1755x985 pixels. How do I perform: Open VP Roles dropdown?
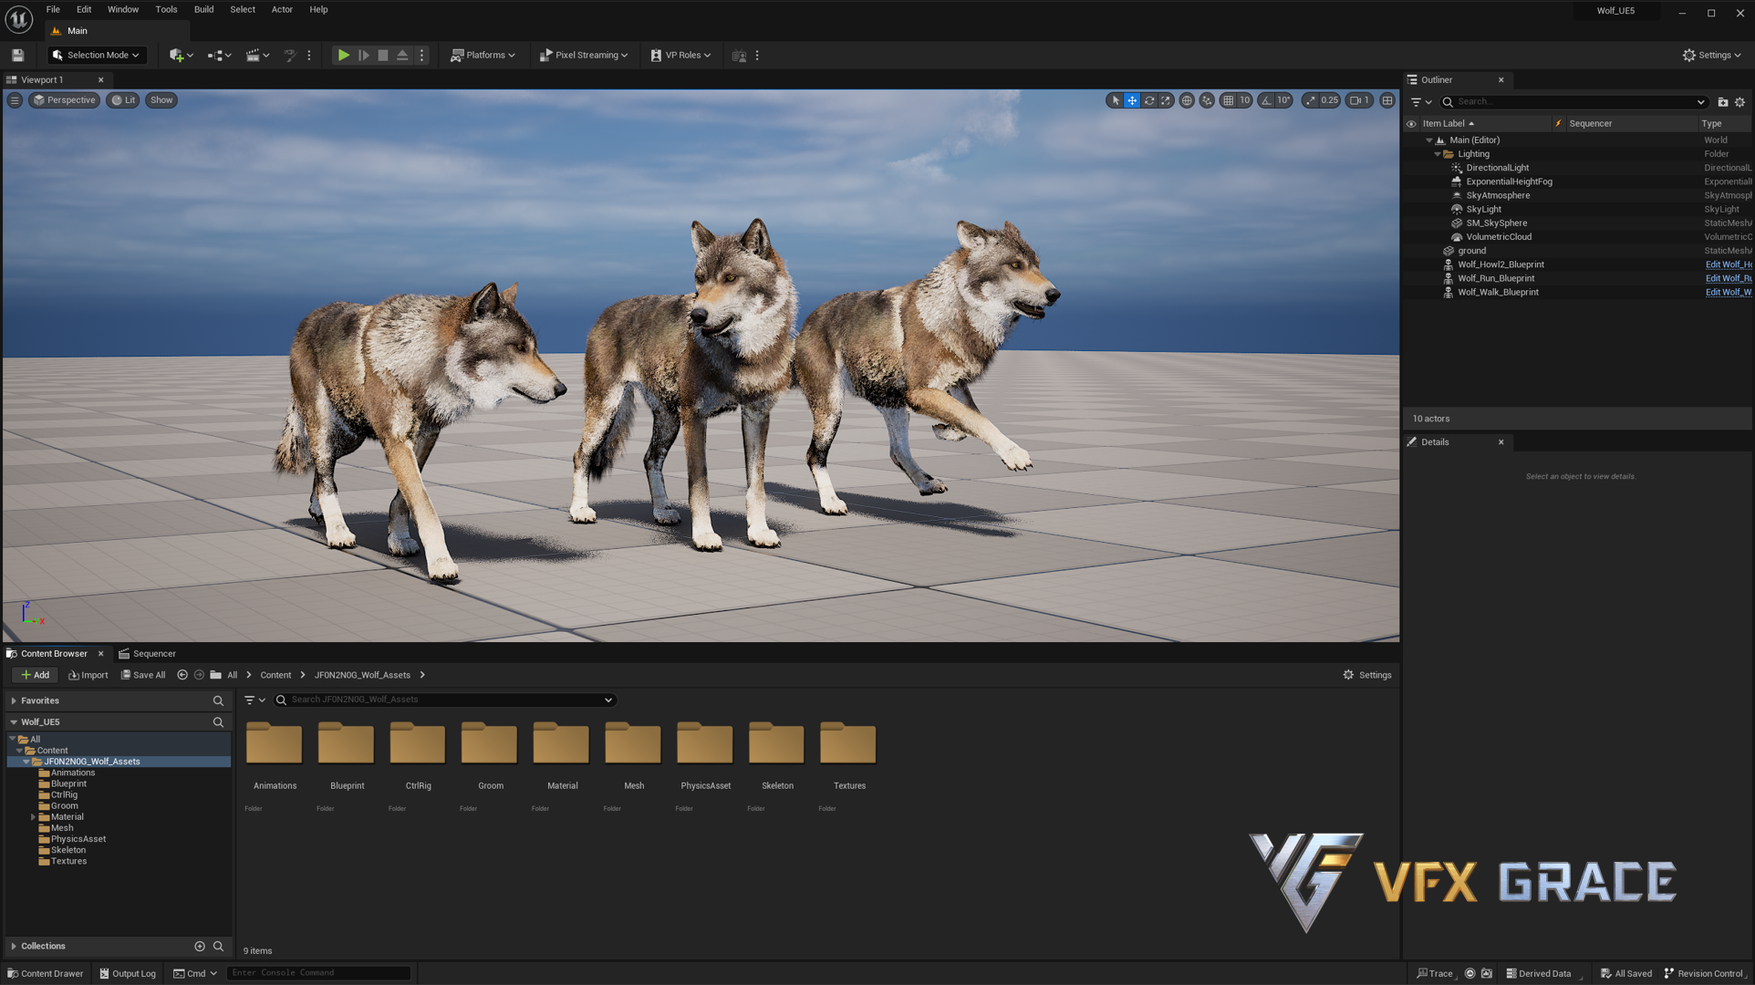click(x=680, y=56)
